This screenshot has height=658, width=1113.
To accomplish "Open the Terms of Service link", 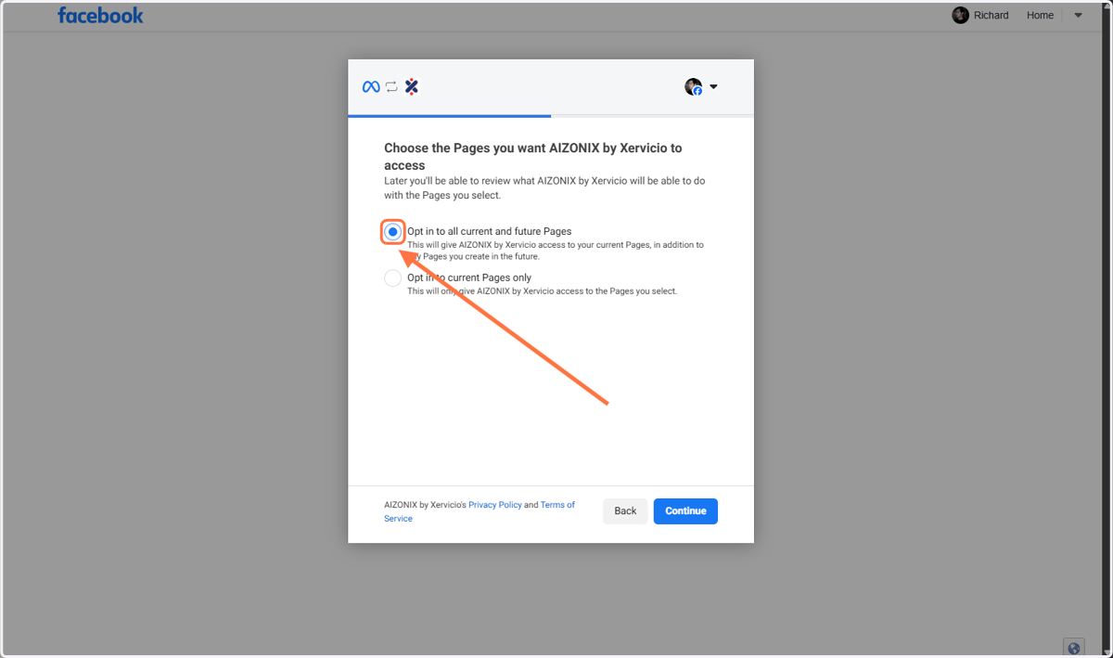I will tap(480, 511).
